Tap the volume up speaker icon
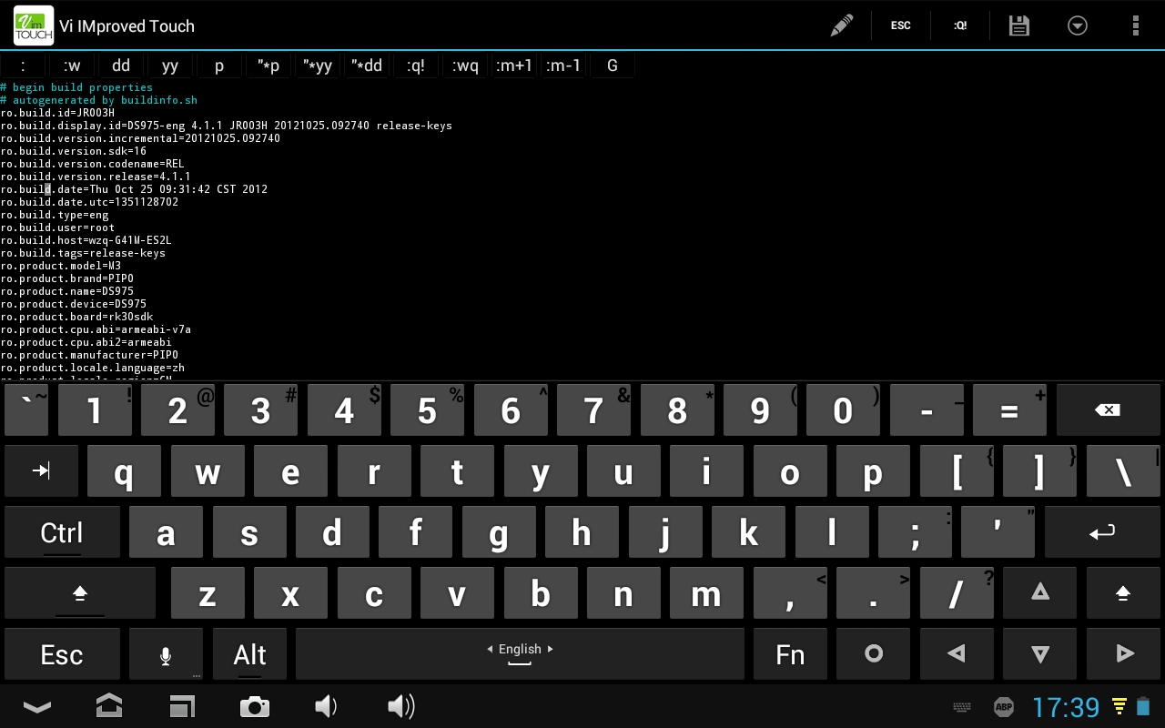 [401, 706]
